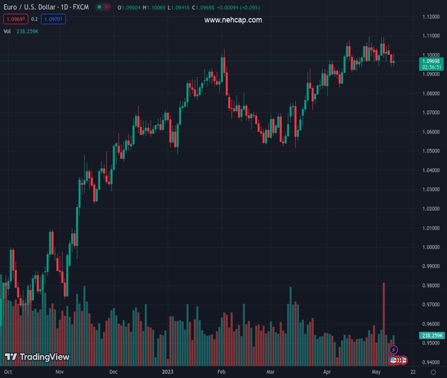Click the 2023 label on time axis

click(x=167, y=372)
